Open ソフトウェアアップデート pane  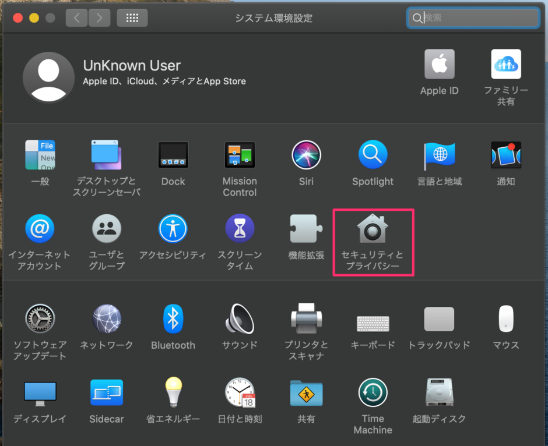coord(40,319)
